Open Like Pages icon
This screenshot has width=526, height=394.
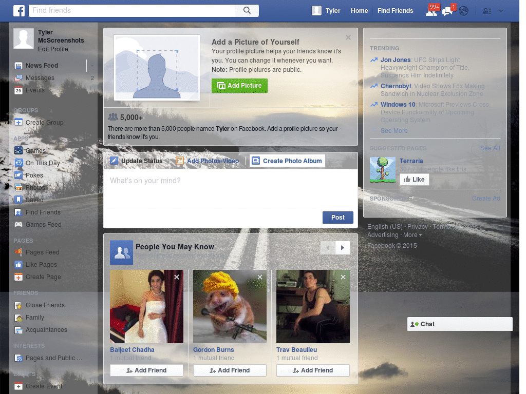(18, 265)
